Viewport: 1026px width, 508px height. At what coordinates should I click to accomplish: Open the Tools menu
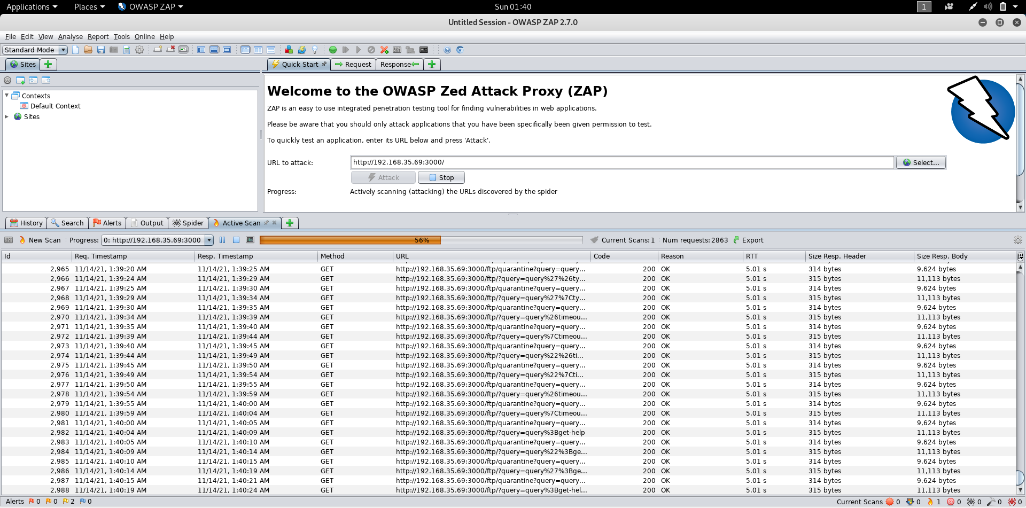122,37
